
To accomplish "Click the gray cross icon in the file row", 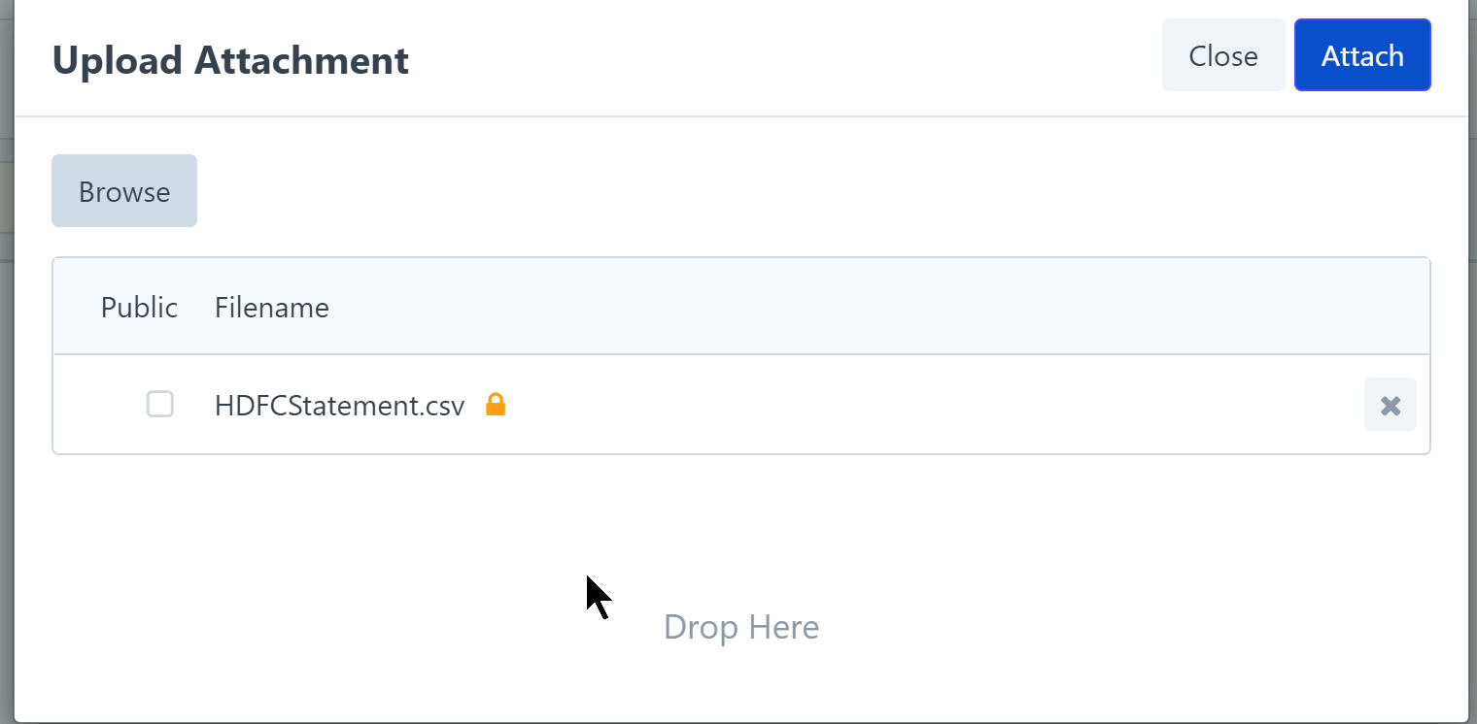I will point(1390,404).
